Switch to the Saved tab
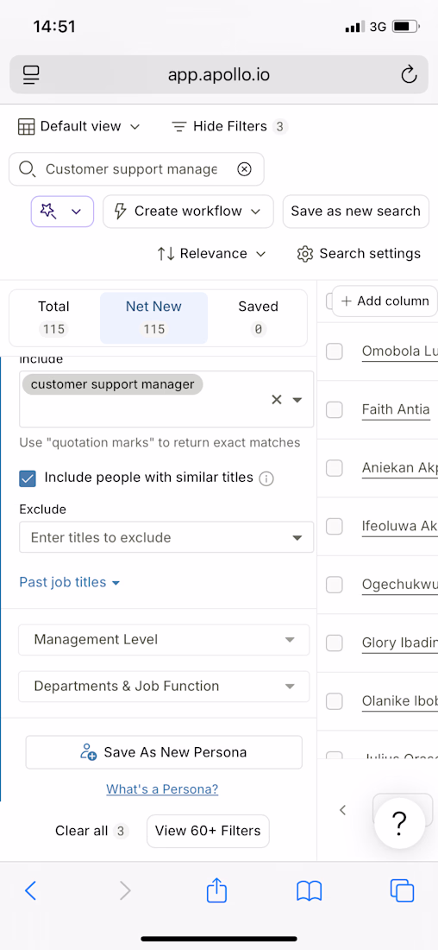438x950 pixels. pos(259,318)
